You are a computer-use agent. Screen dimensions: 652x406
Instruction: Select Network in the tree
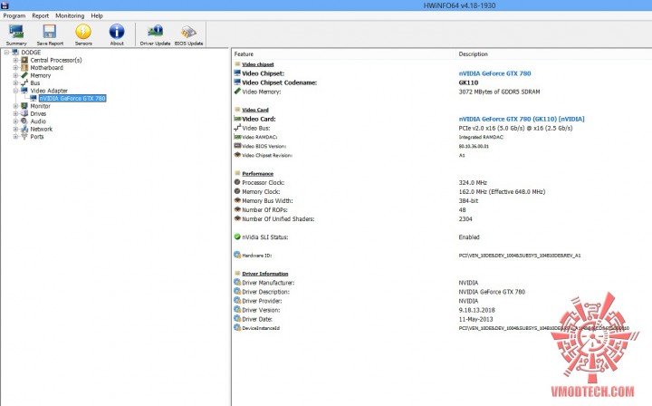[x=41, y=129]
